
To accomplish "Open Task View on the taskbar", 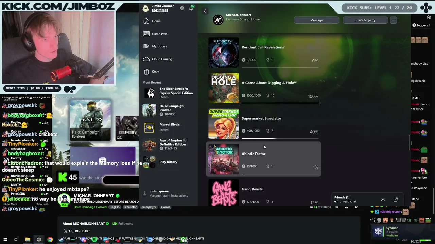I will 16,240.
